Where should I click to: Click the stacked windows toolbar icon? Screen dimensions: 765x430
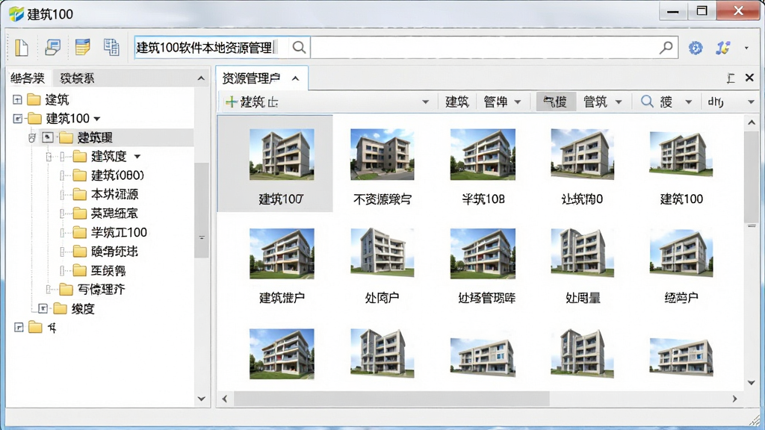[53, 47]
